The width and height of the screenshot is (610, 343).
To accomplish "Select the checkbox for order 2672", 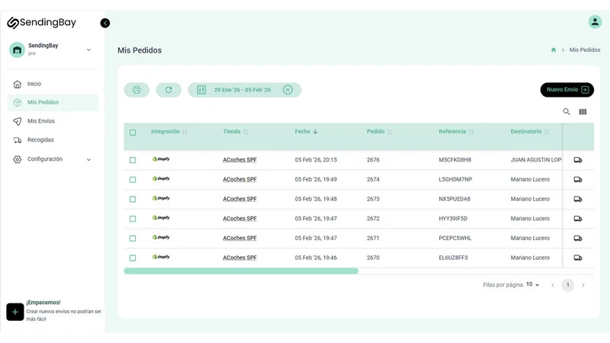I will [x=133, y=219].
